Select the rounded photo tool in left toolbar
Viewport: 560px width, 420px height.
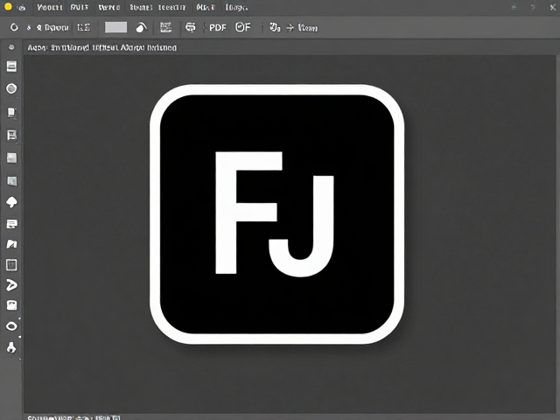11,305
